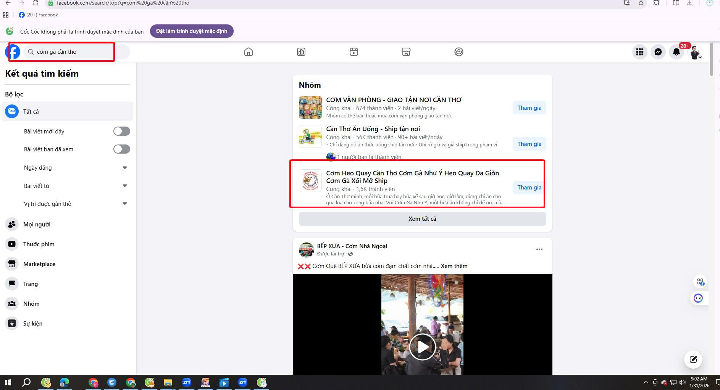This screenshot has width=720, height=390.
Task: Click the page vertical scrollbar
Action: [x=711, y=59]
